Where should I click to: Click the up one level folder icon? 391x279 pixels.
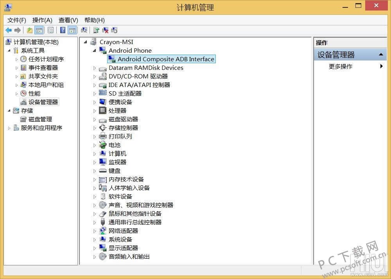(30, 30)
